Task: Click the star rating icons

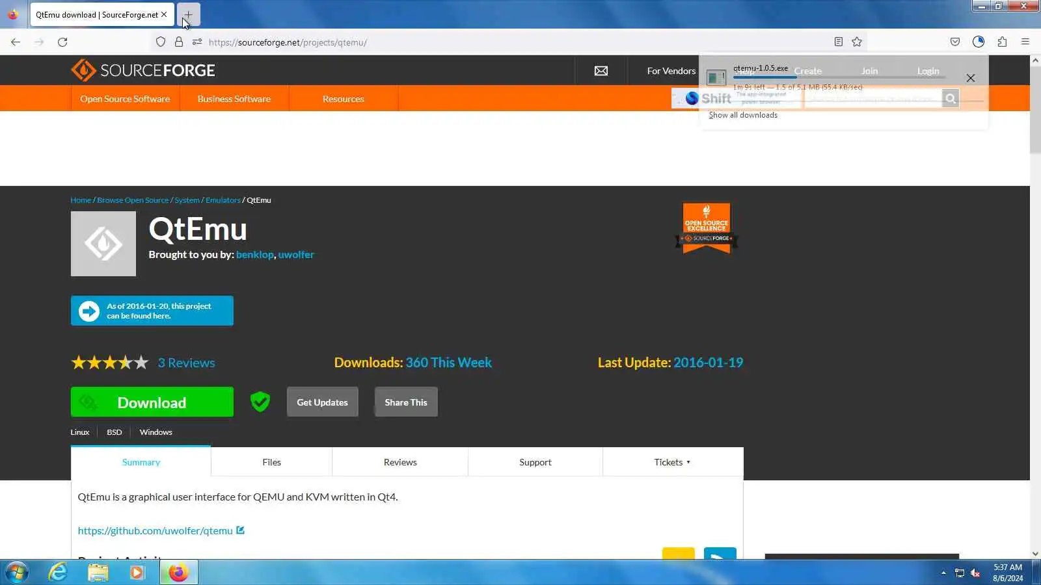Action: [x=110, y=363]
